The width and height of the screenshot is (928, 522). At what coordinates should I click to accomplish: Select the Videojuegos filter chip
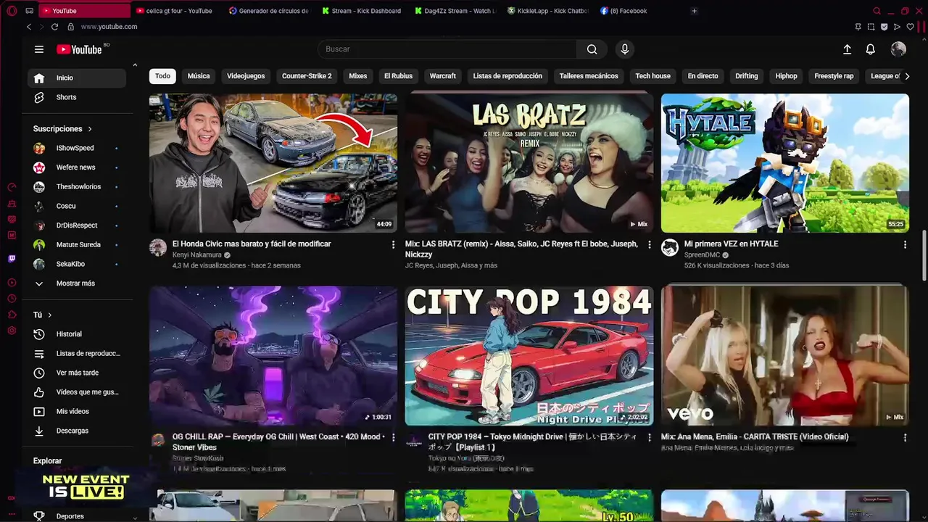click(x=246, y=76)
